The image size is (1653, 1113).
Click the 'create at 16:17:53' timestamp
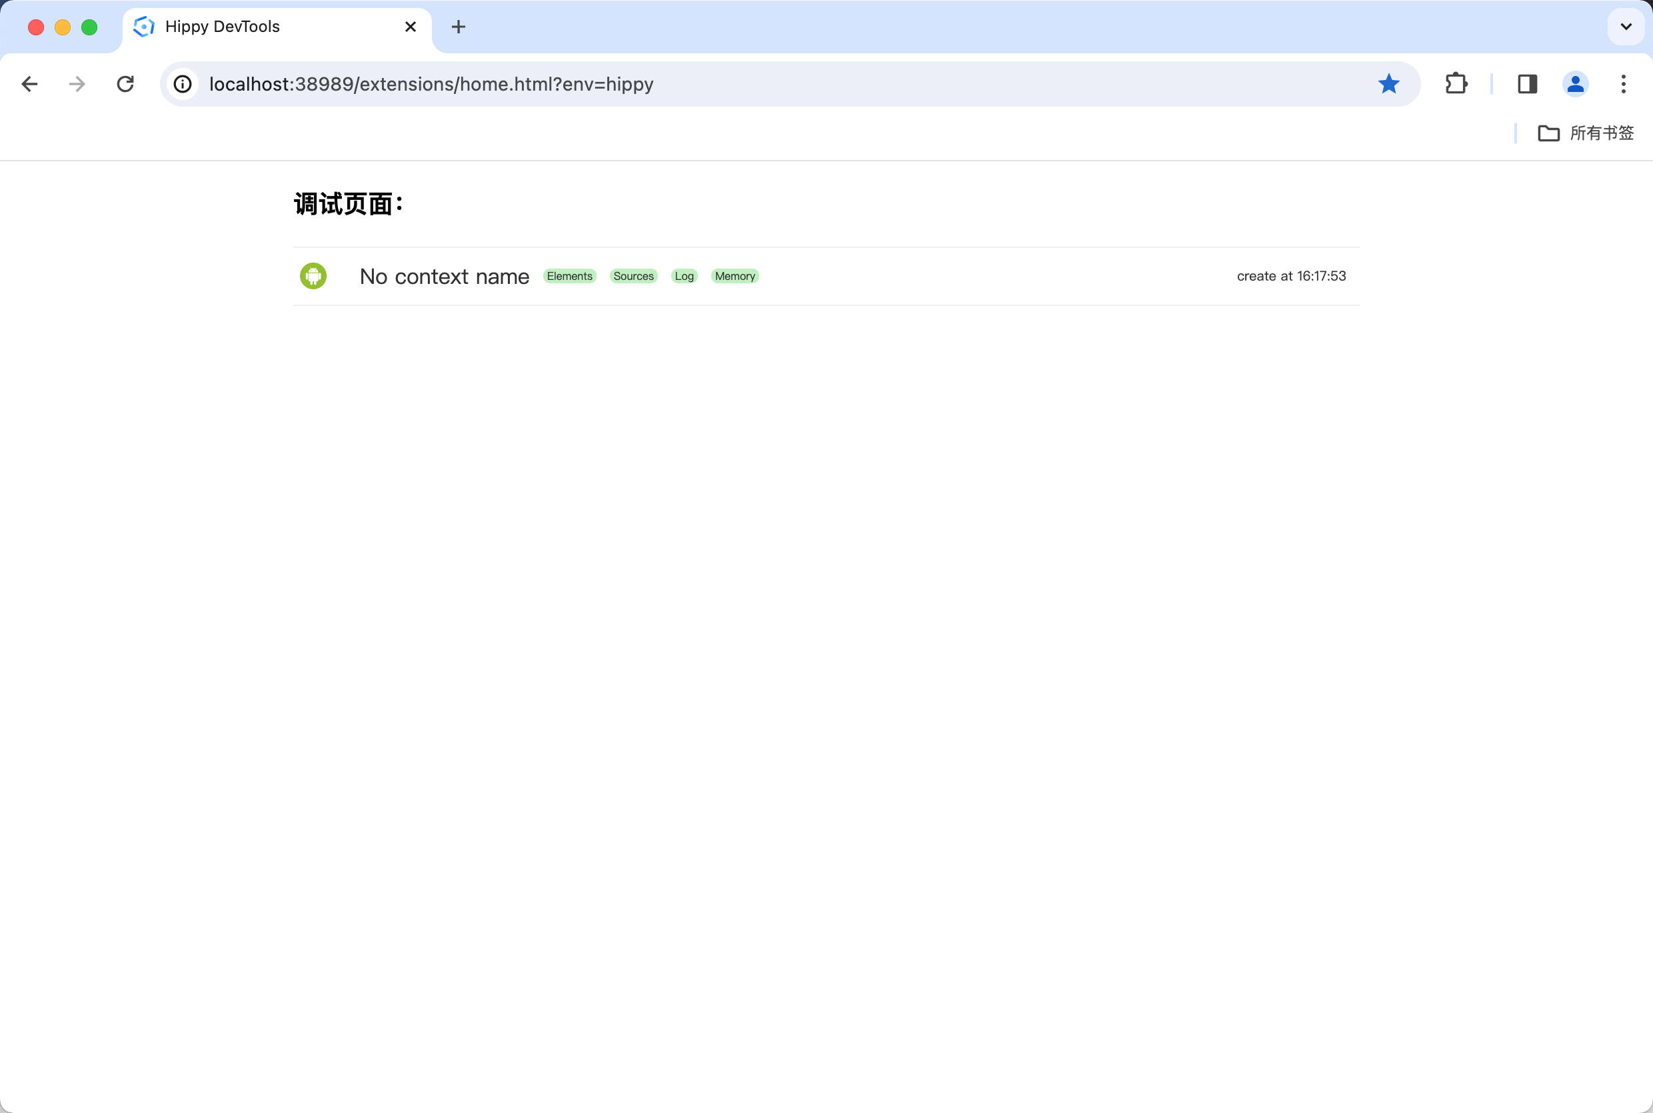[1291, 276]
